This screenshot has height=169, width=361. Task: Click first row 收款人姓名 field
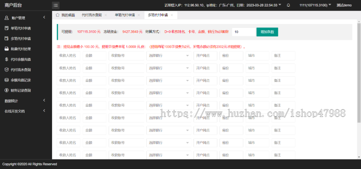68,56
